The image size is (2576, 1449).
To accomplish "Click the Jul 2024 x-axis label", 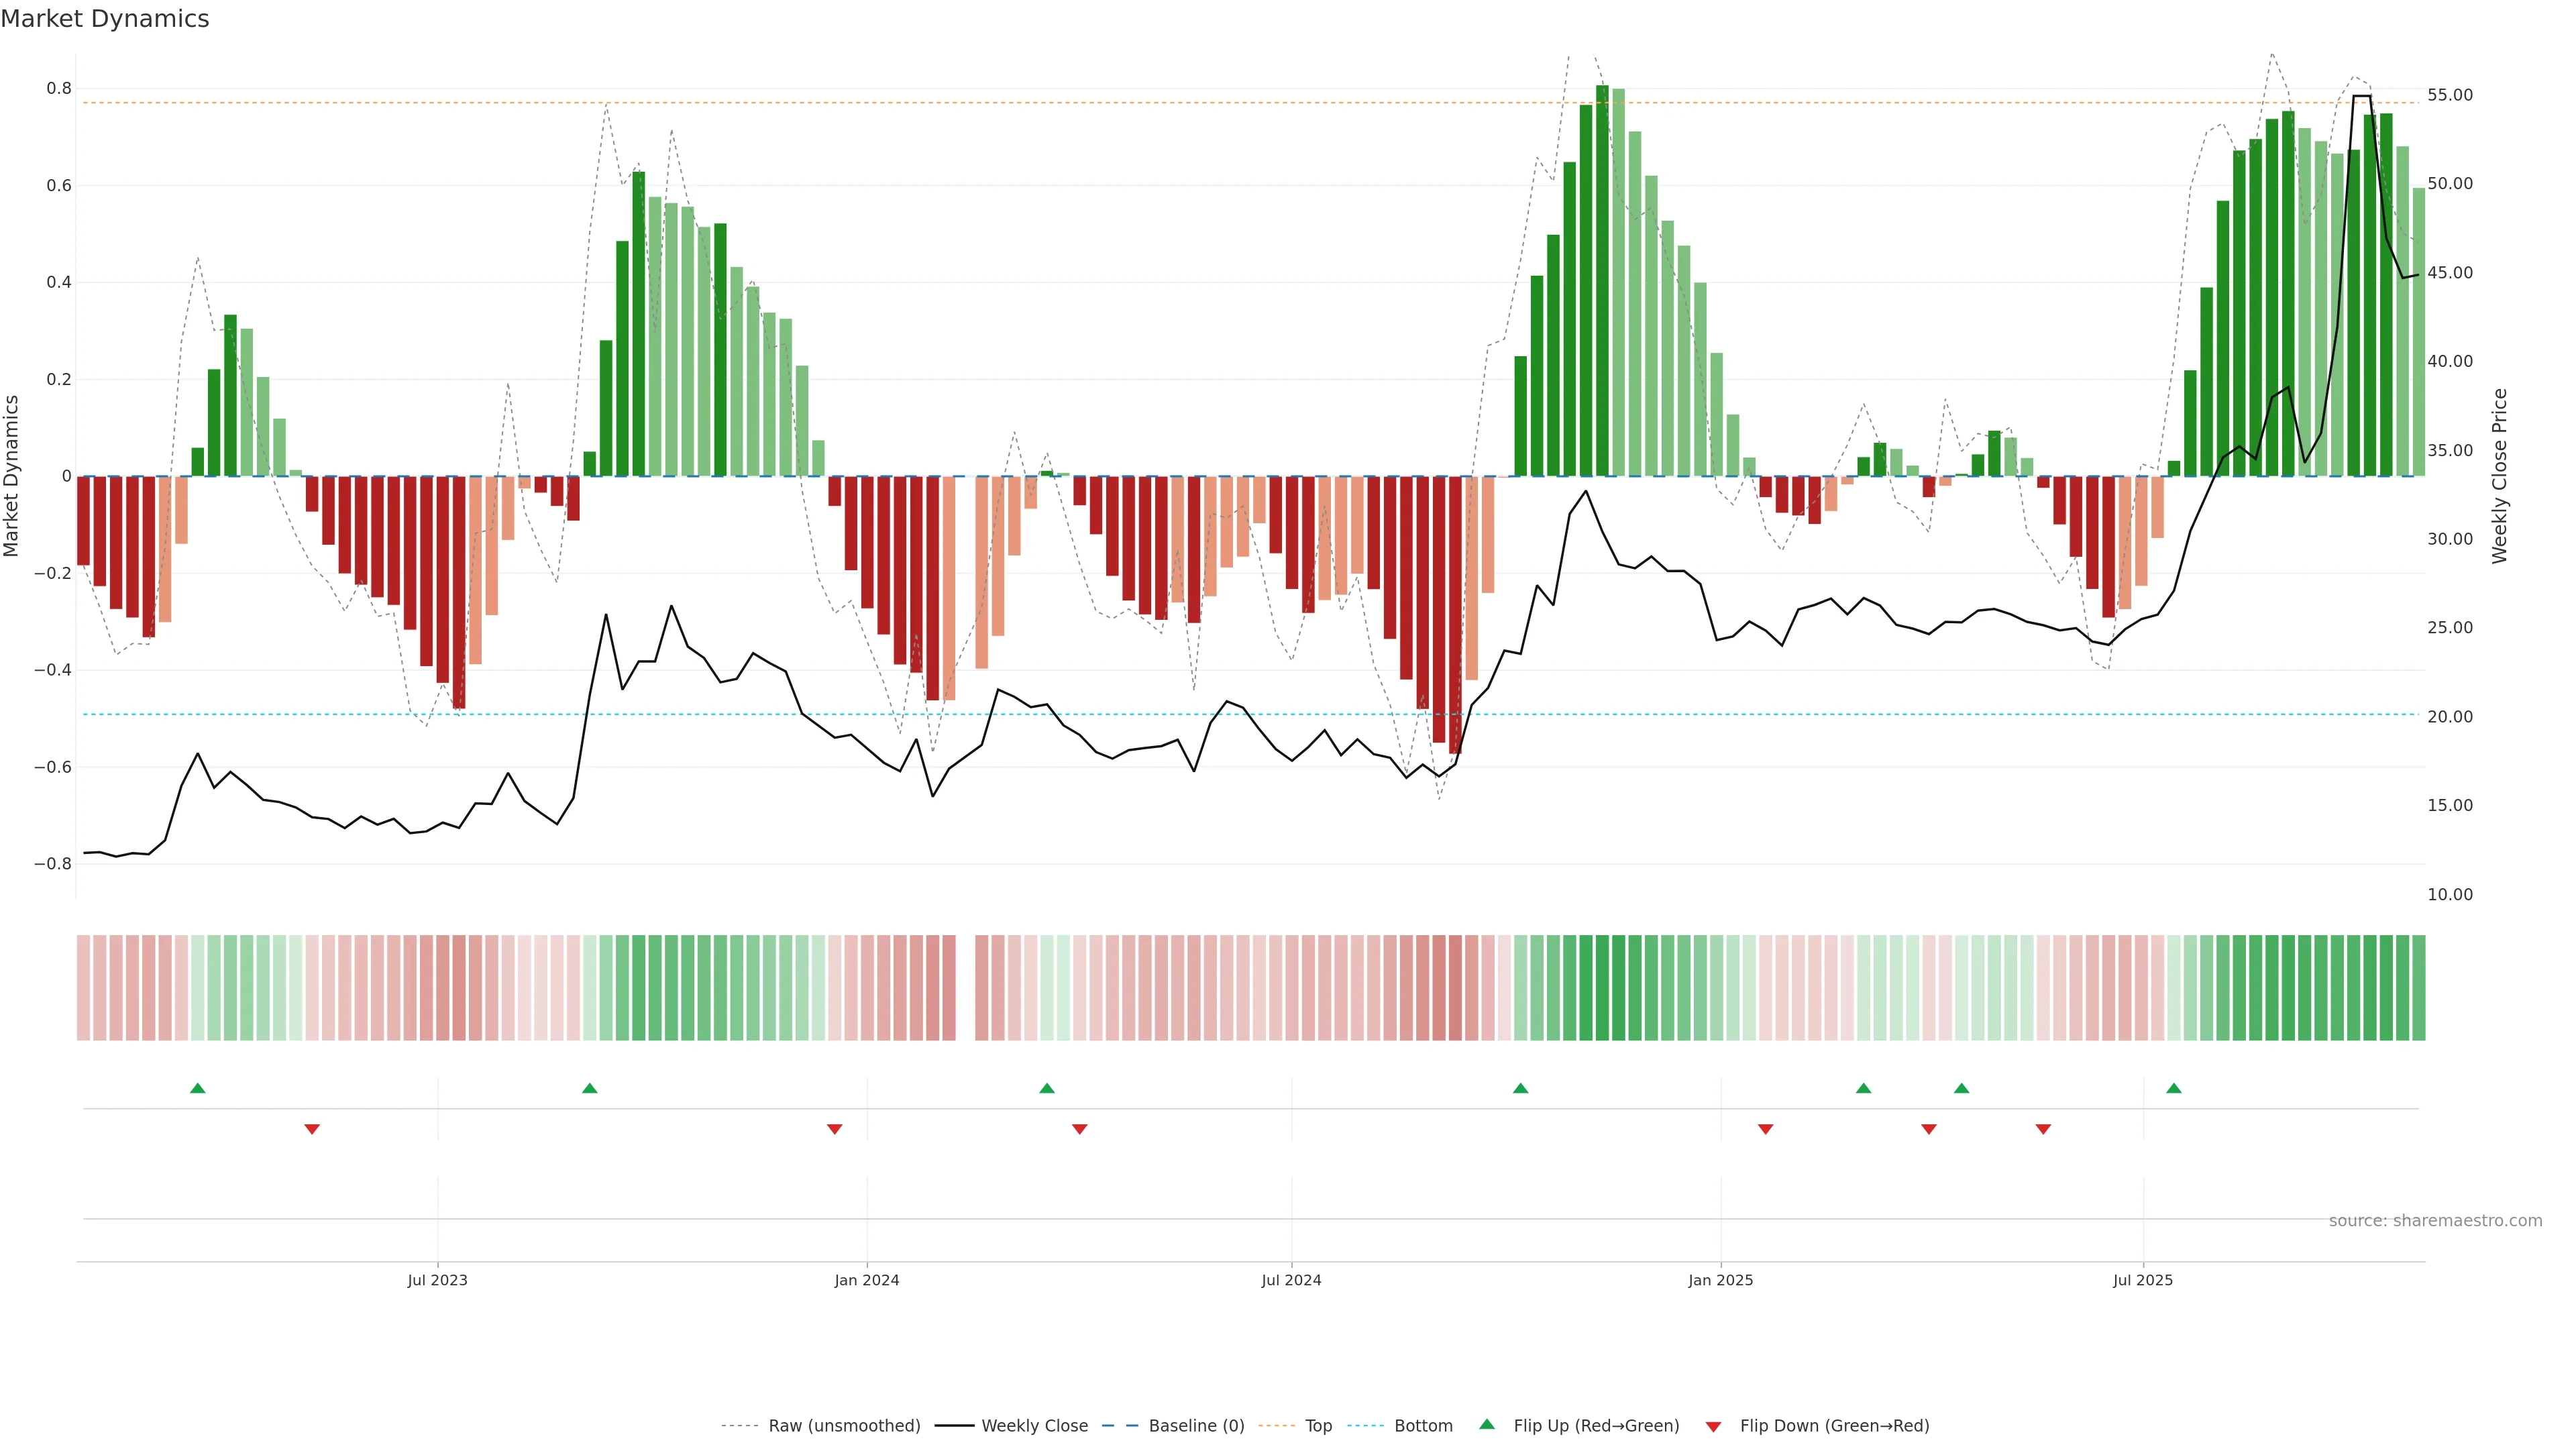I will 1291,1280.
